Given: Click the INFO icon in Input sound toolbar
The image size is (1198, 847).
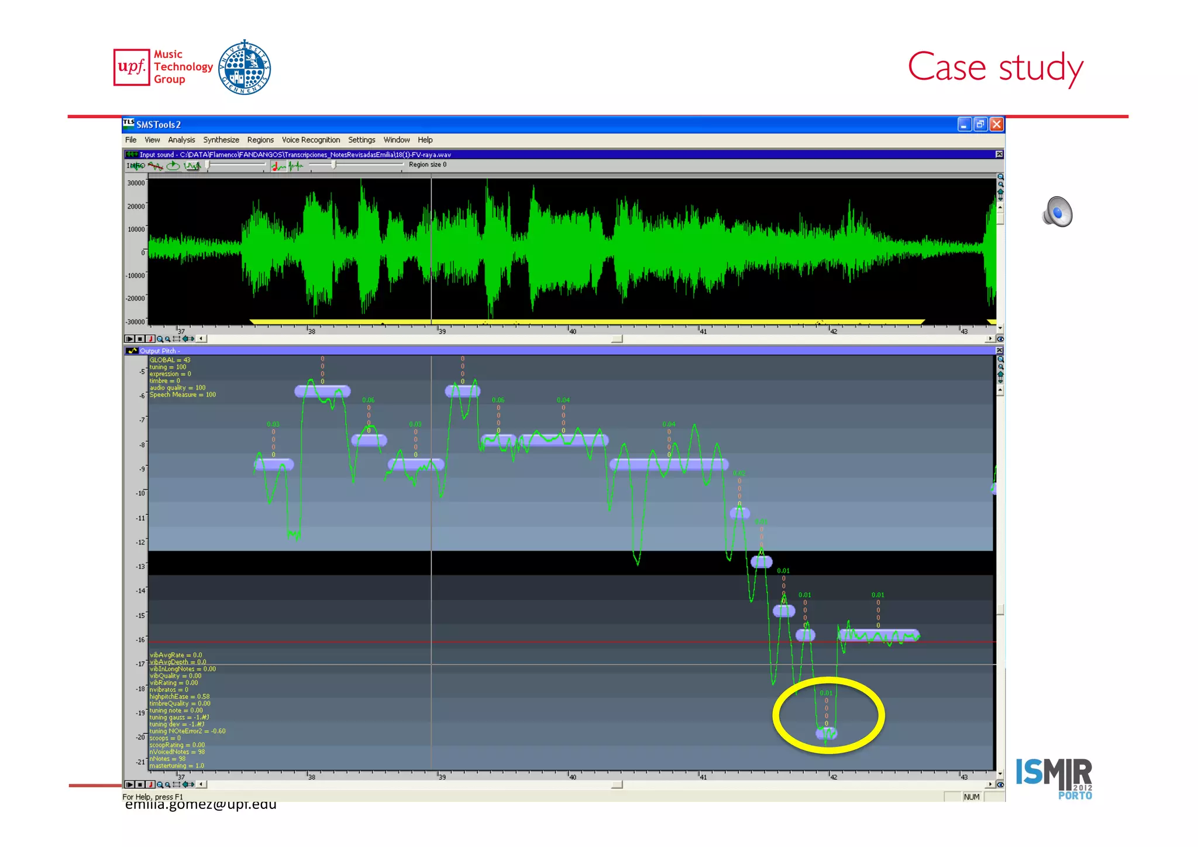Looking at the screenshot, I should [136, 166].
